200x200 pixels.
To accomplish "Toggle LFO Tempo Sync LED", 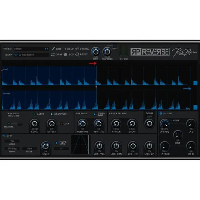I will [57, 143].
